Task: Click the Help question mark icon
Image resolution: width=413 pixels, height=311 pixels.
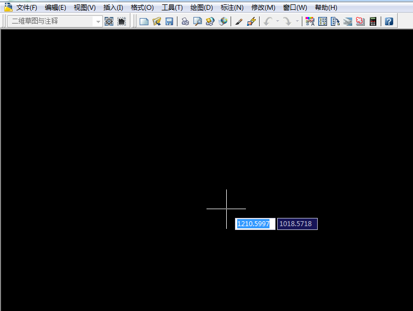Action: pyautogui.click(x=389, y=21)
